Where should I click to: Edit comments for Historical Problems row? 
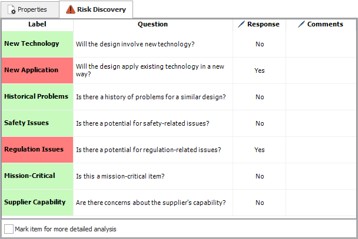[x=321, y=97]
